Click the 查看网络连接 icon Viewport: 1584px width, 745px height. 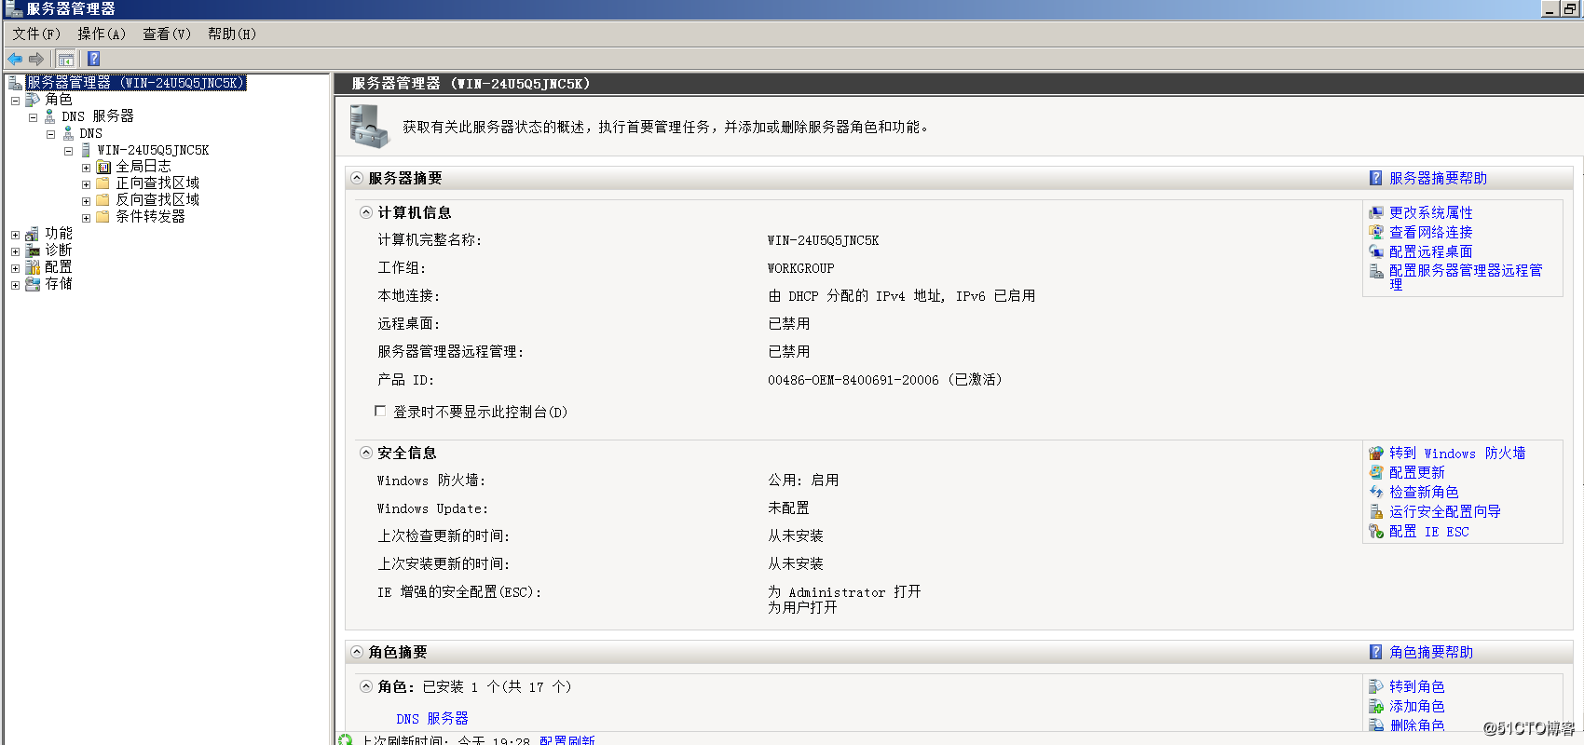pyautogui.click(x=1376, y=232)
